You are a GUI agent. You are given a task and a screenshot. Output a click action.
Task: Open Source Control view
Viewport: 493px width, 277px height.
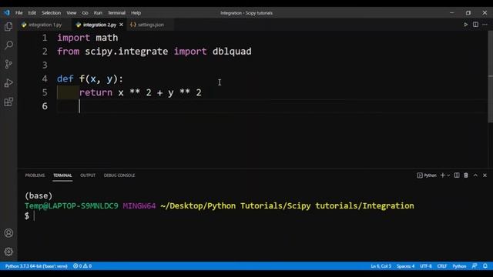tap(8, 64)
